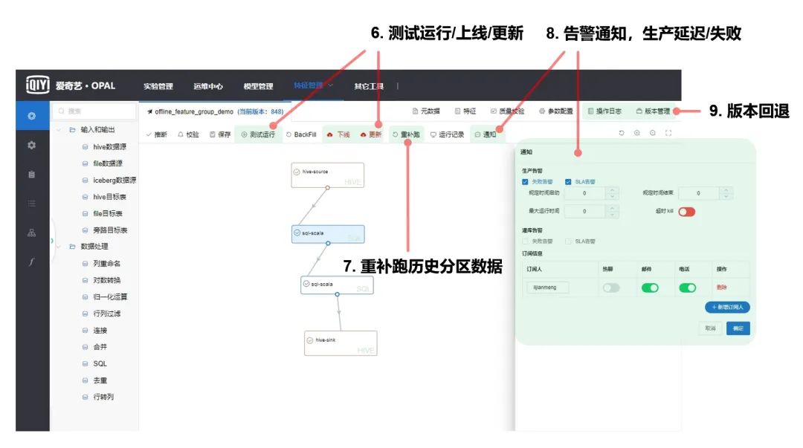Viewport: 803px width, 448px height.
Task: Click the 新增订阅人 button
Action: 727,307
